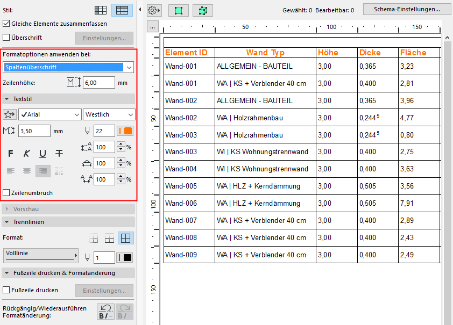Select all-borders separator line format icon
The width and height of the screenshot is (453, 325).
tap(126, 238)
